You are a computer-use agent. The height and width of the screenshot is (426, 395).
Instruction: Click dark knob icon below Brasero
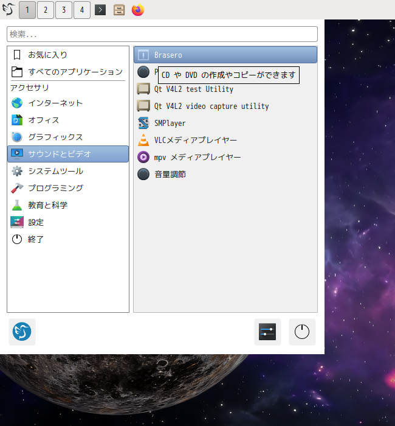tap(143, 72)
